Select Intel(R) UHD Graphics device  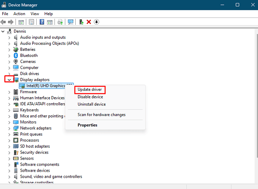click(46, 86)
